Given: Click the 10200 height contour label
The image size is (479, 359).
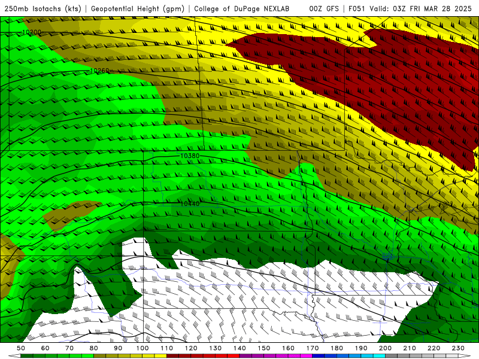Looking at the screenshot, I should pyautogui.click(x=32, y=32).
